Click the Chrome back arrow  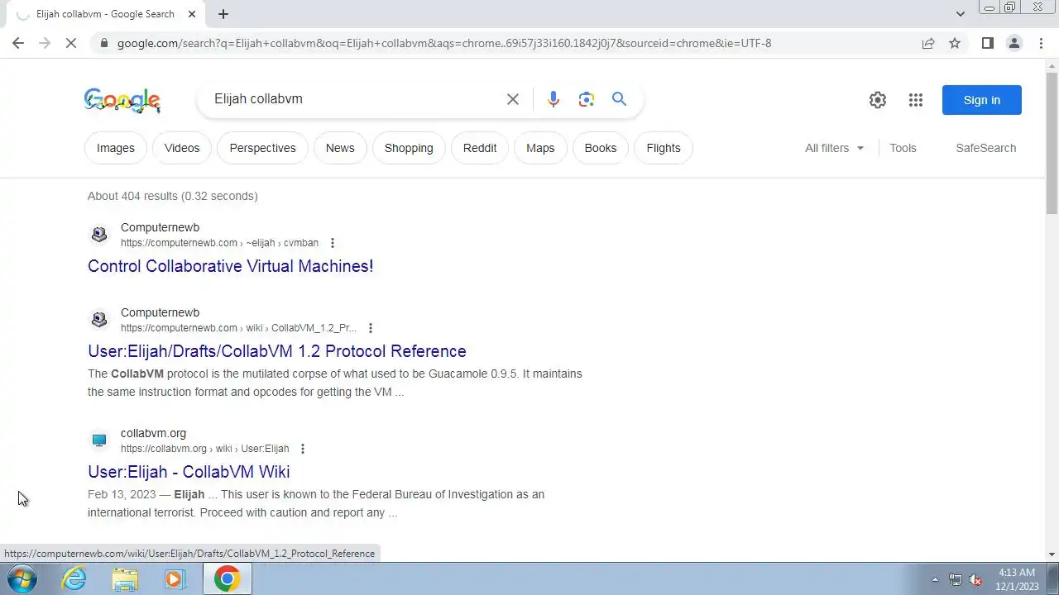click(18, 43)
